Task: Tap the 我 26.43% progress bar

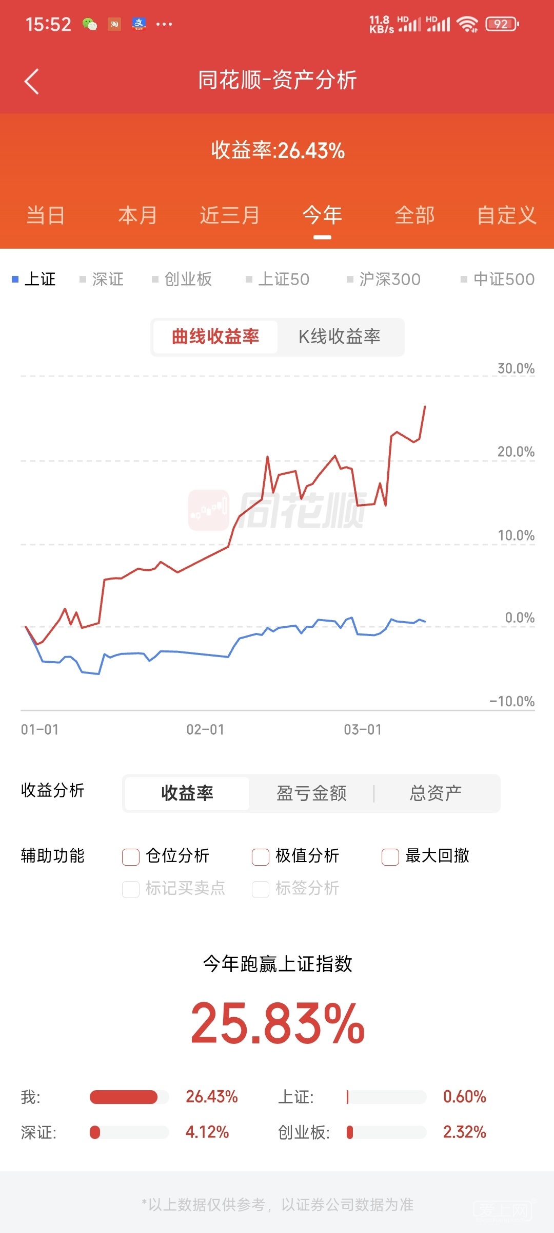Action: pos(129,1097)
